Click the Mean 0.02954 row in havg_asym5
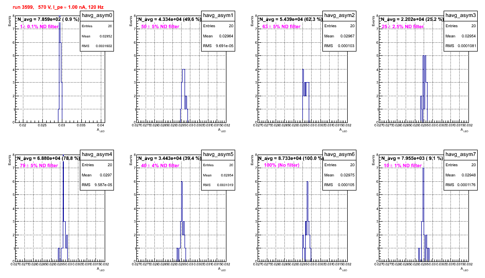The image size is (485, 278). [218, 175]
